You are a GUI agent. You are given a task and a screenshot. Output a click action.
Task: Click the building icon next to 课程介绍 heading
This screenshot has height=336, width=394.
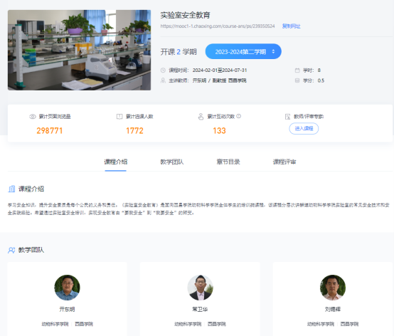(11, 189)
